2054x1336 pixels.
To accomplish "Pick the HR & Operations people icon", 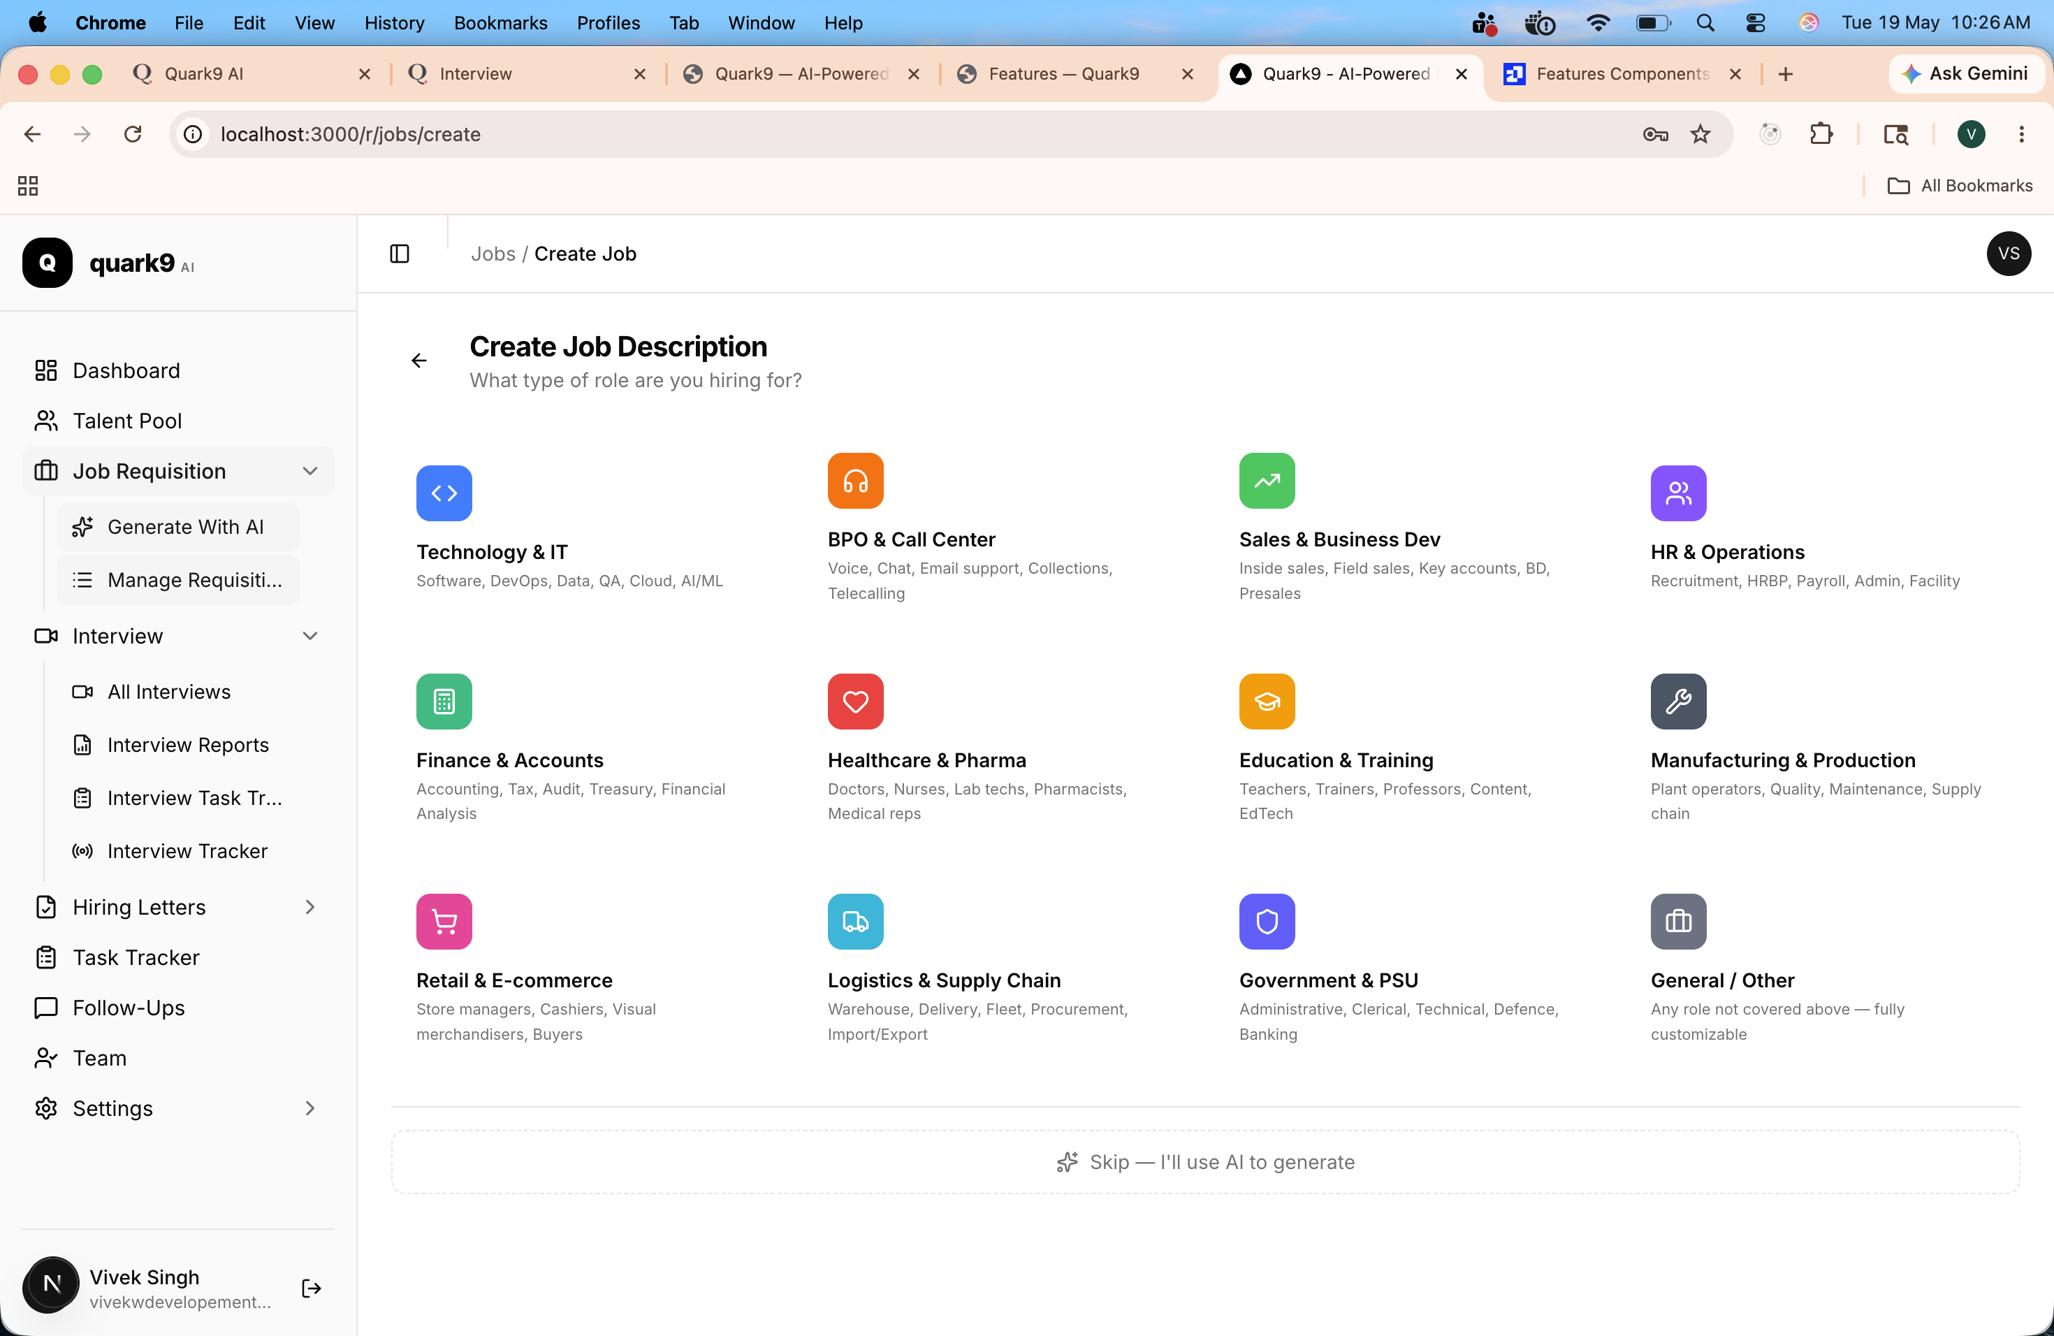I will (x=1679, y=493).
